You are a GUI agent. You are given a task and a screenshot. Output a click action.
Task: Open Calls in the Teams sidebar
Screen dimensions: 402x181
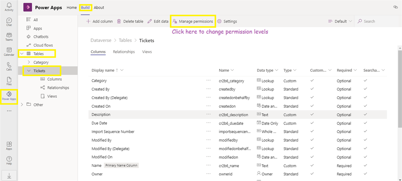(9, 66)
